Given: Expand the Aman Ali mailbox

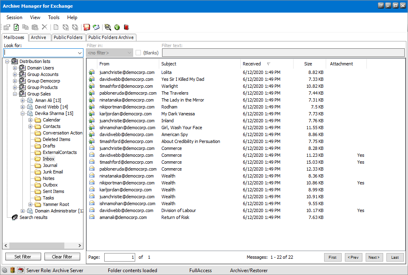Looking at the screenshot, I should [23, 100].
